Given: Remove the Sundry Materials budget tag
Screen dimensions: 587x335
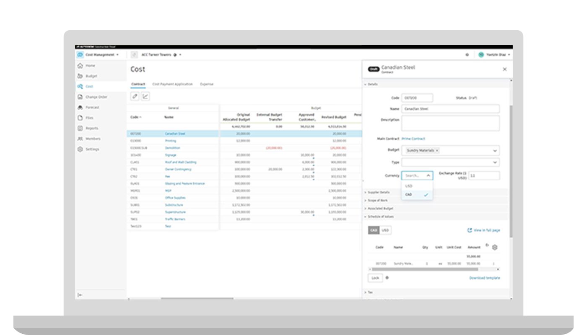Looking at the screenshot, I should click(437, 150).
